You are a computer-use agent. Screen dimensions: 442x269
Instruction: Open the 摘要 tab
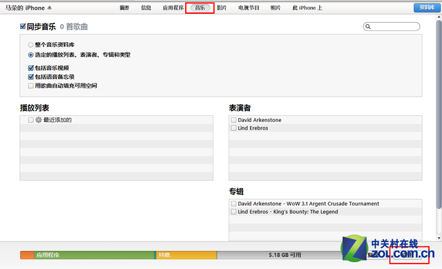[x=124, y=8]
